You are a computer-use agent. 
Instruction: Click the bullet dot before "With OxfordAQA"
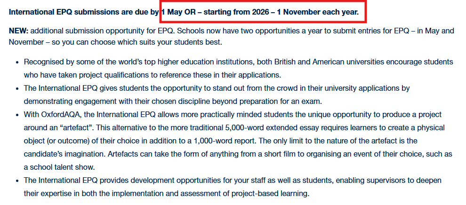[17, 115]
